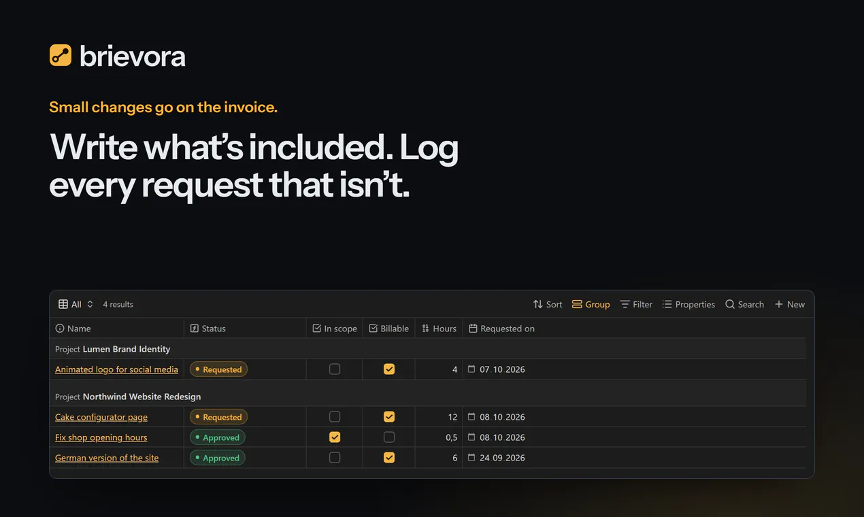The image size is (864, 517).
Task: Click the Hours column header
Action: pyautogui.click(x=439, y=329)
